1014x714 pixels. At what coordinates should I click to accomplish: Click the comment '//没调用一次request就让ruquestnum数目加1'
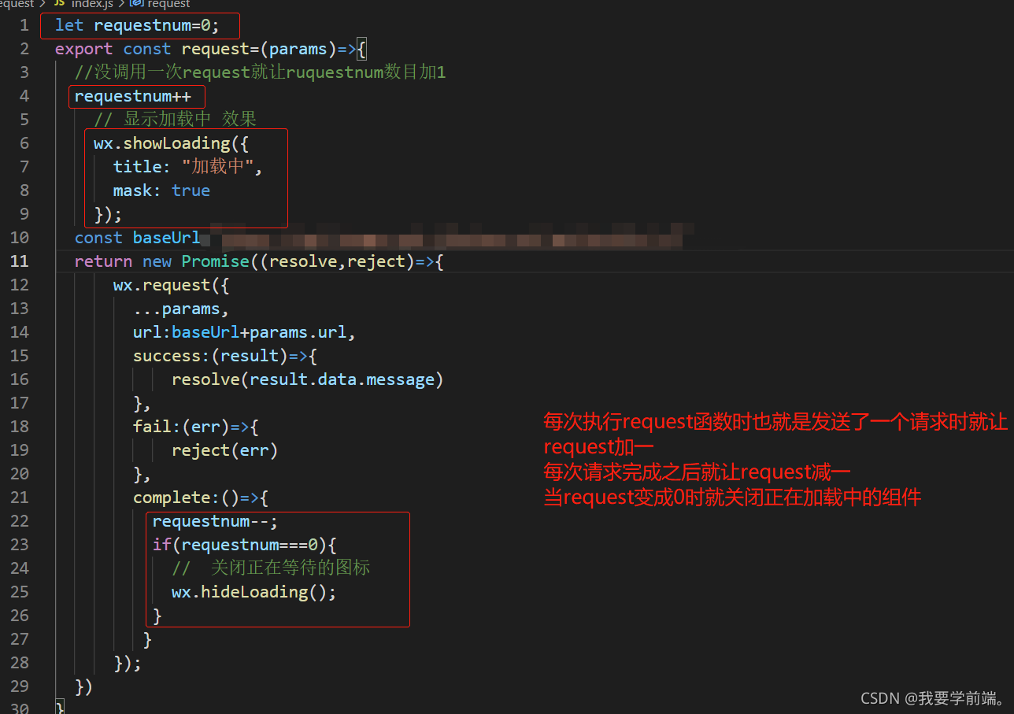coord(260,72)
